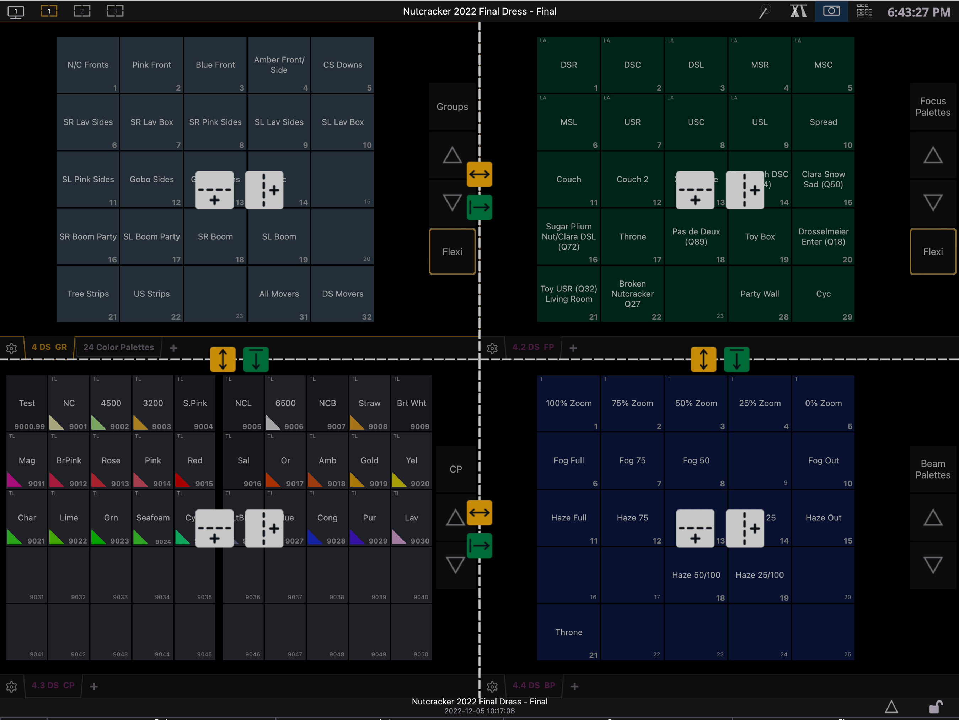This screenshot has height=720, width=959.
Task: Select workspace 1 highlighted icon
Action: coord(49,11)
